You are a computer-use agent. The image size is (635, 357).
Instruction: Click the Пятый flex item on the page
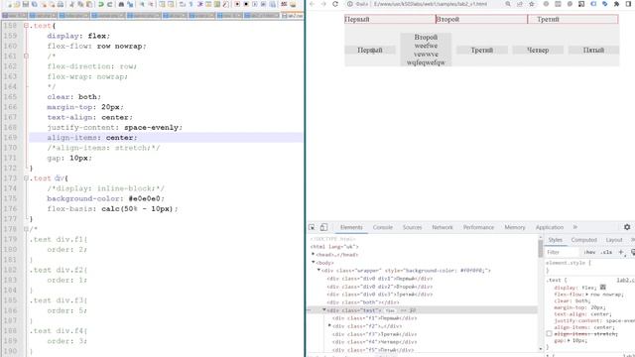pyautogui.click(x=593, y=51)
